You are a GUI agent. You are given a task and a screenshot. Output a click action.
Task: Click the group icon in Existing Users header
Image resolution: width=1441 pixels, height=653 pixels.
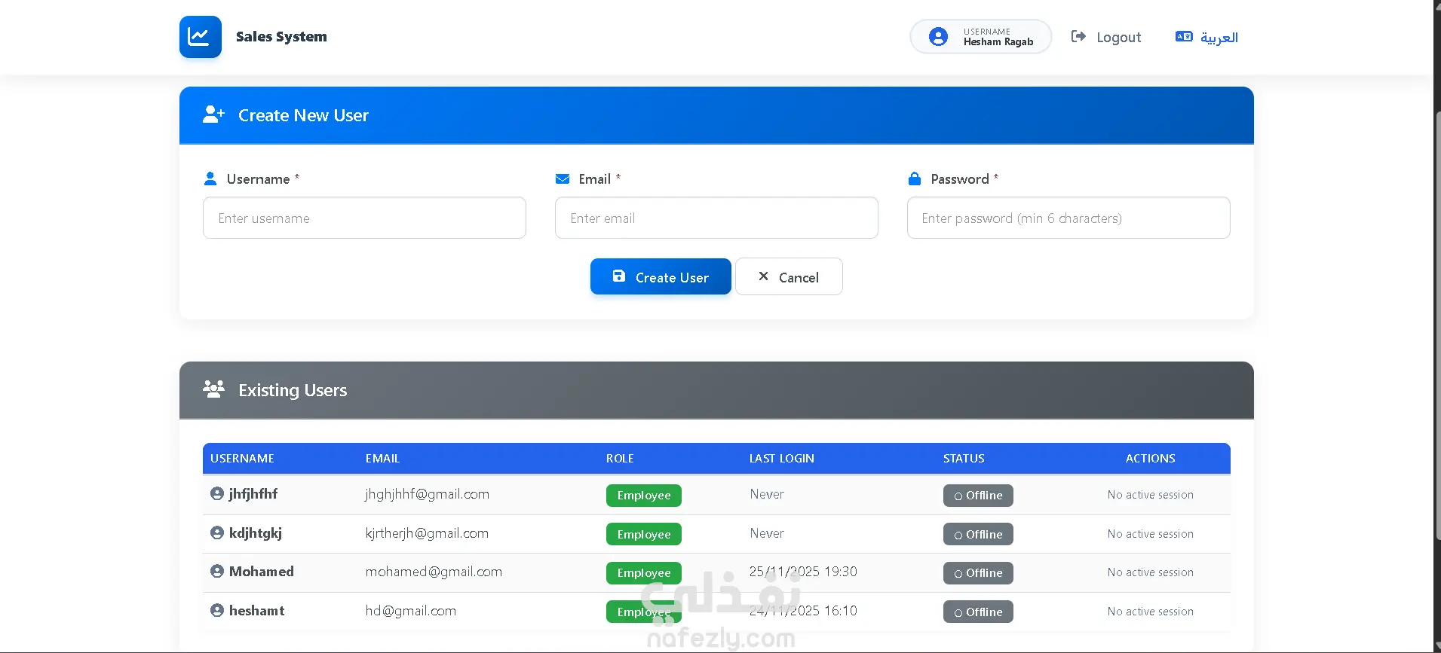(213, 389)
